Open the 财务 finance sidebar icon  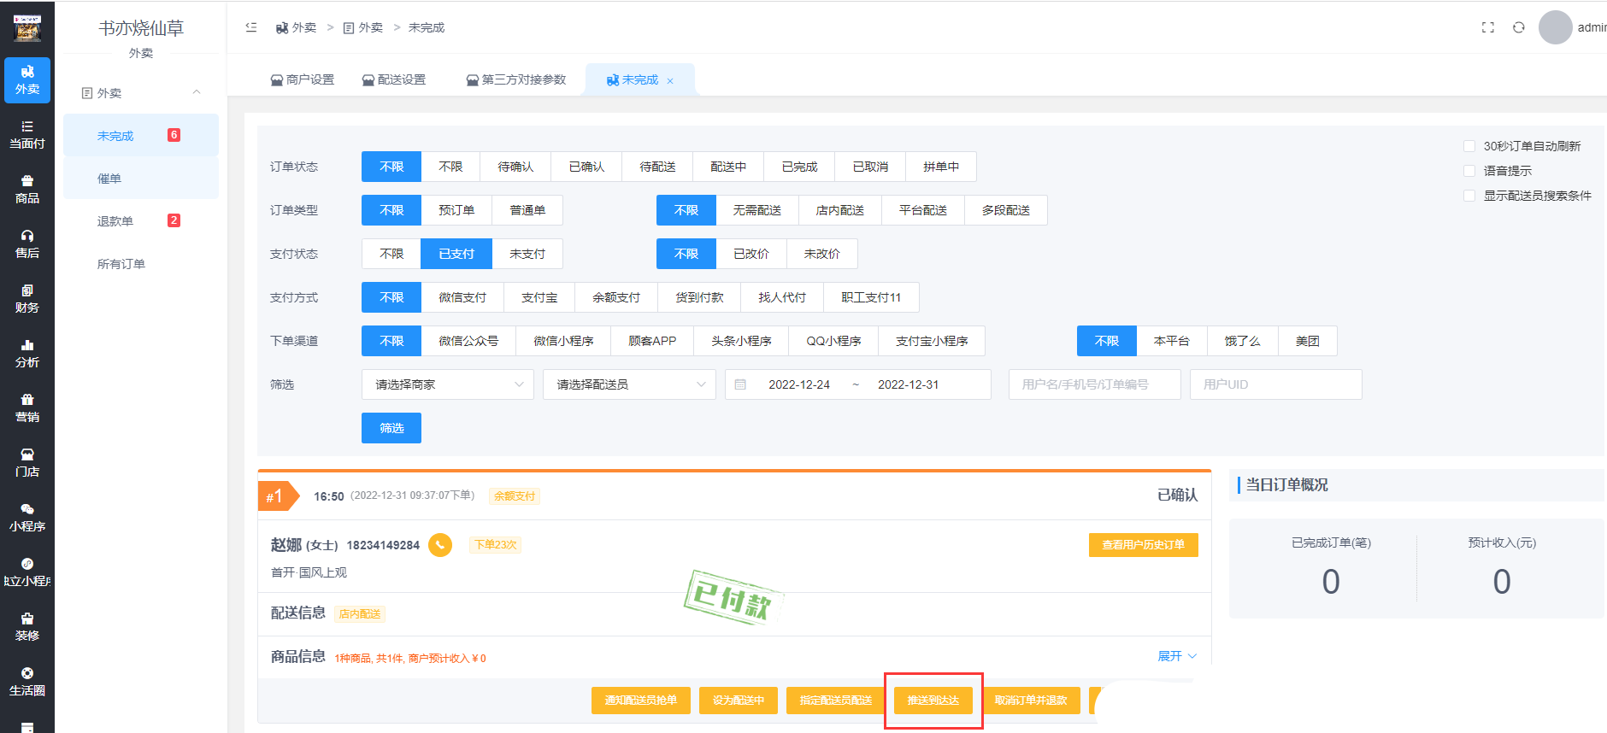pyautogui.click(x=27, y=299)
